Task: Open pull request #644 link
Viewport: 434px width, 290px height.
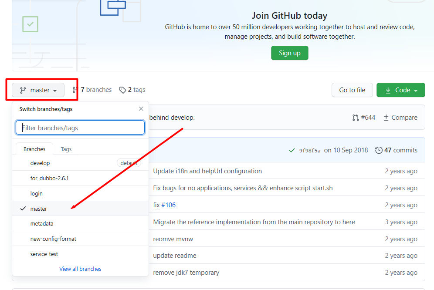Action: tap(364, 118)
